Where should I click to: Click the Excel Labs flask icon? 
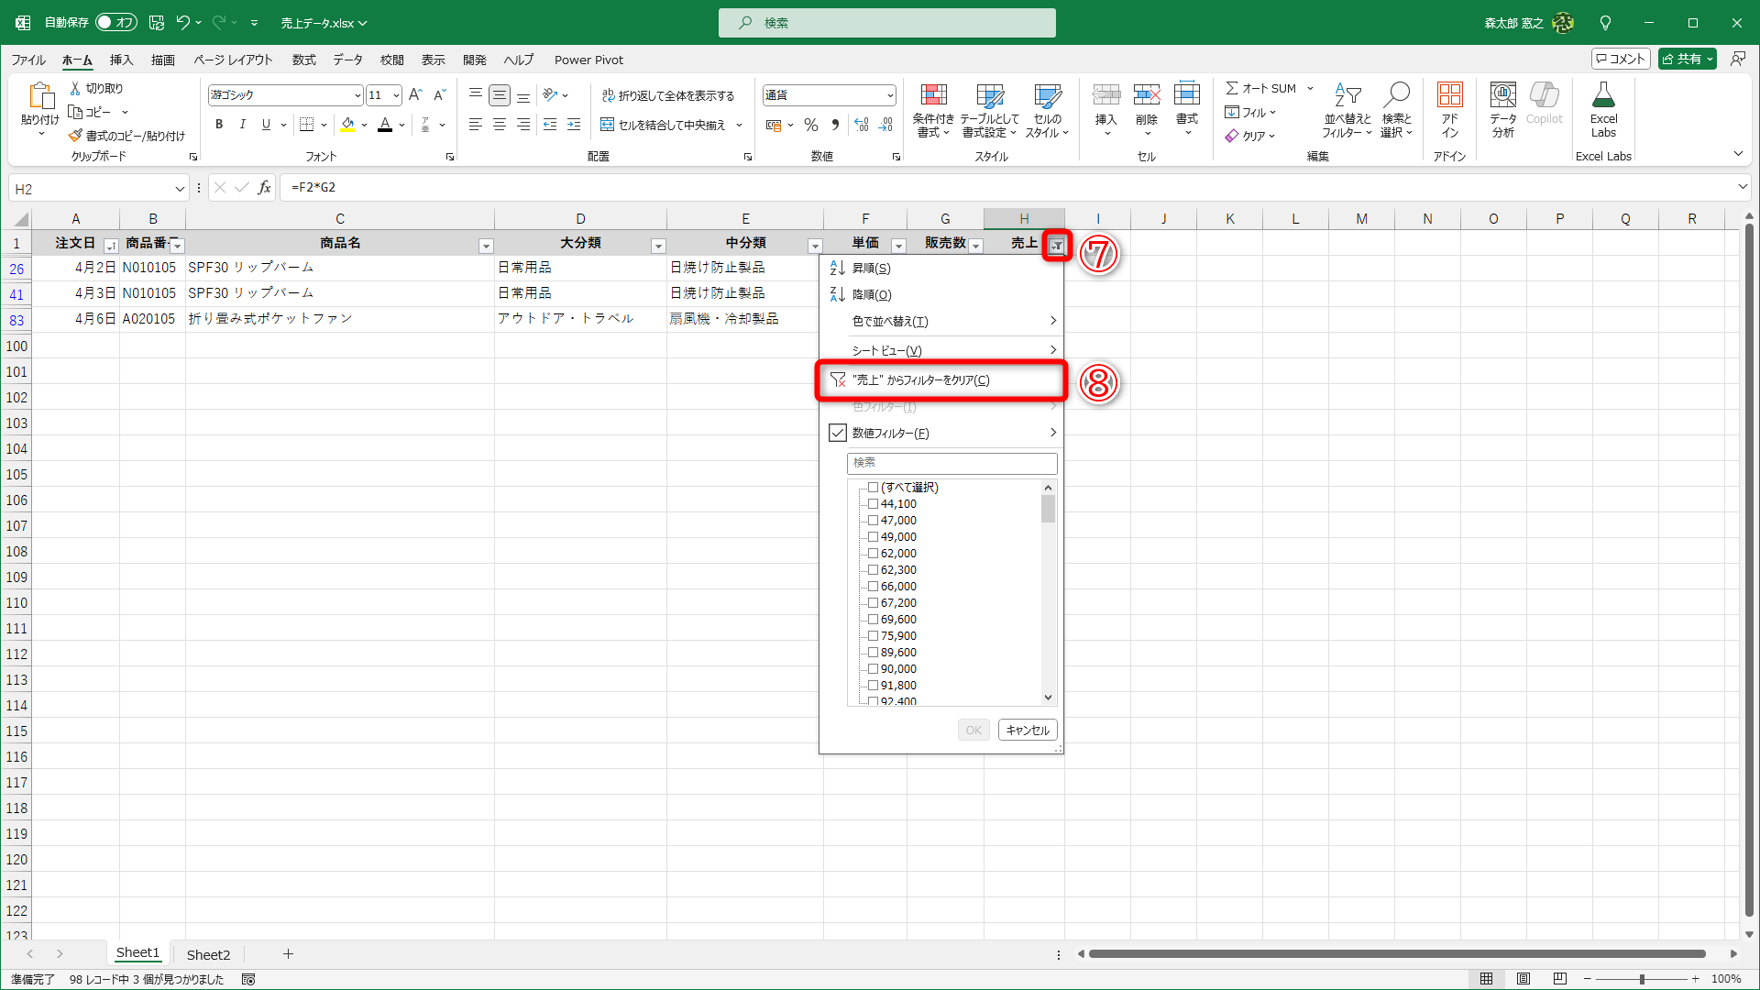[1603, 95]
